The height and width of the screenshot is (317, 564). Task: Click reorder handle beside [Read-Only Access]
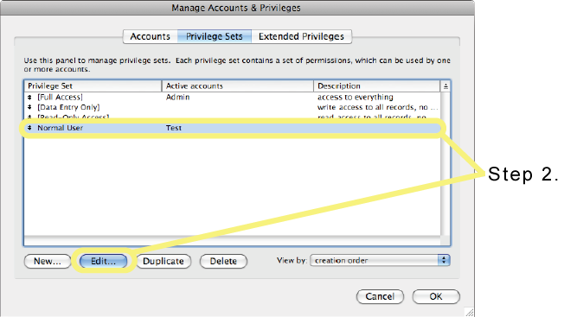tap(29, 117)
